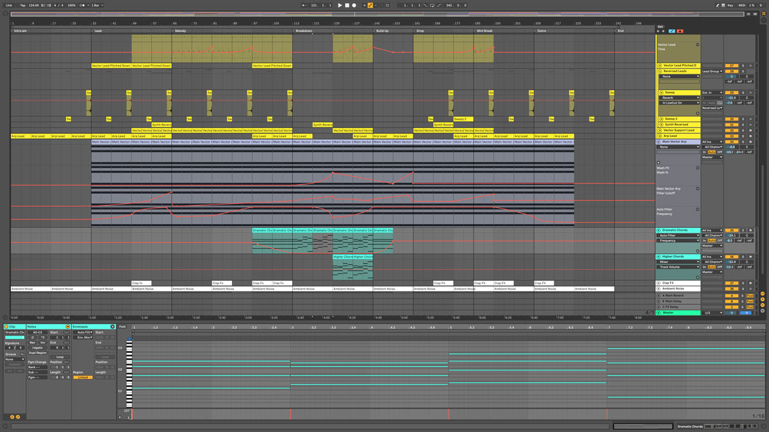
Task: Toggle the Key map mode switch
Action: pyautogui.click(x=730, y=5)
